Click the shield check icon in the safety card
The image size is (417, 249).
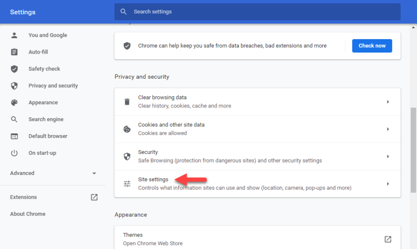click(x=127, y=46)
